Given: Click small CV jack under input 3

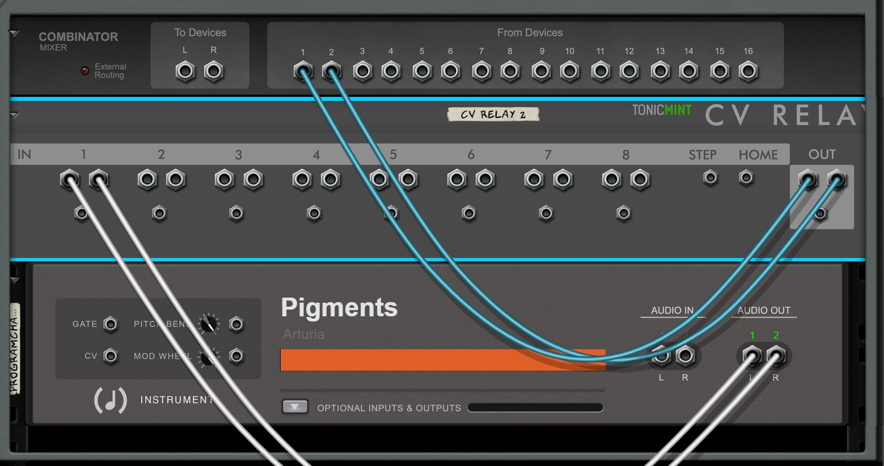Looking at the screenshot, I should tap(236, 213).
